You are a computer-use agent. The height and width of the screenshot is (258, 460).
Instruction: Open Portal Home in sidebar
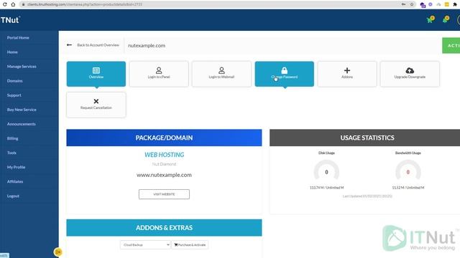tap(18, 38)
